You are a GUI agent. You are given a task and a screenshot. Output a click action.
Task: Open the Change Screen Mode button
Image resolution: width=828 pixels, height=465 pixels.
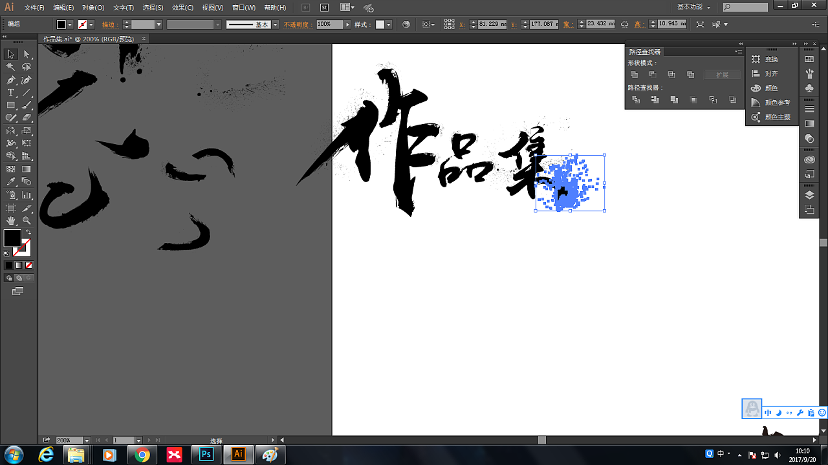click(17, 291)
